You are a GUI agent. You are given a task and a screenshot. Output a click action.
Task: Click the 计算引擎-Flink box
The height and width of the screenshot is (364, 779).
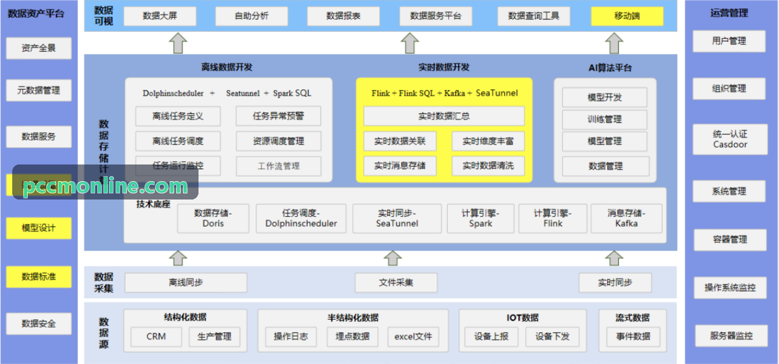click(x=553, y=218)
